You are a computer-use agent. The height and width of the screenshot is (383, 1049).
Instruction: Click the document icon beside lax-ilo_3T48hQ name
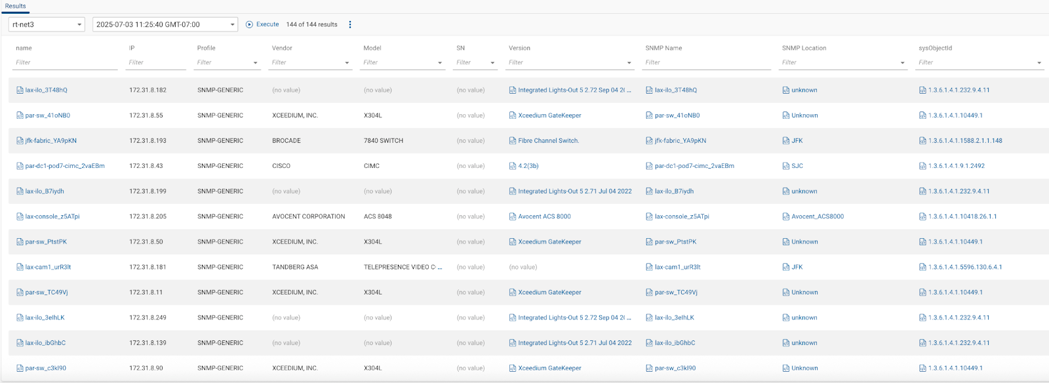pos(20,91)
